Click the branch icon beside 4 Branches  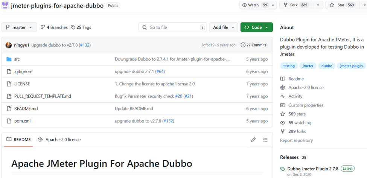[43, 27]
